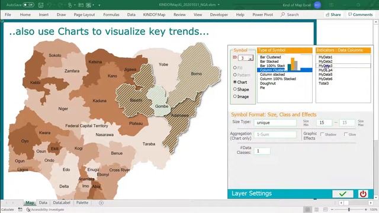Select MyData1 indicator column

pos(325,57)
